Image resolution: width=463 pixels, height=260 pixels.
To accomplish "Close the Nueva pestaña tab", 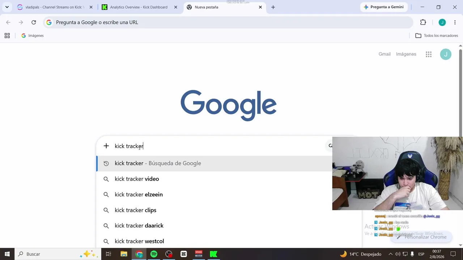I will tap(260, 7).
